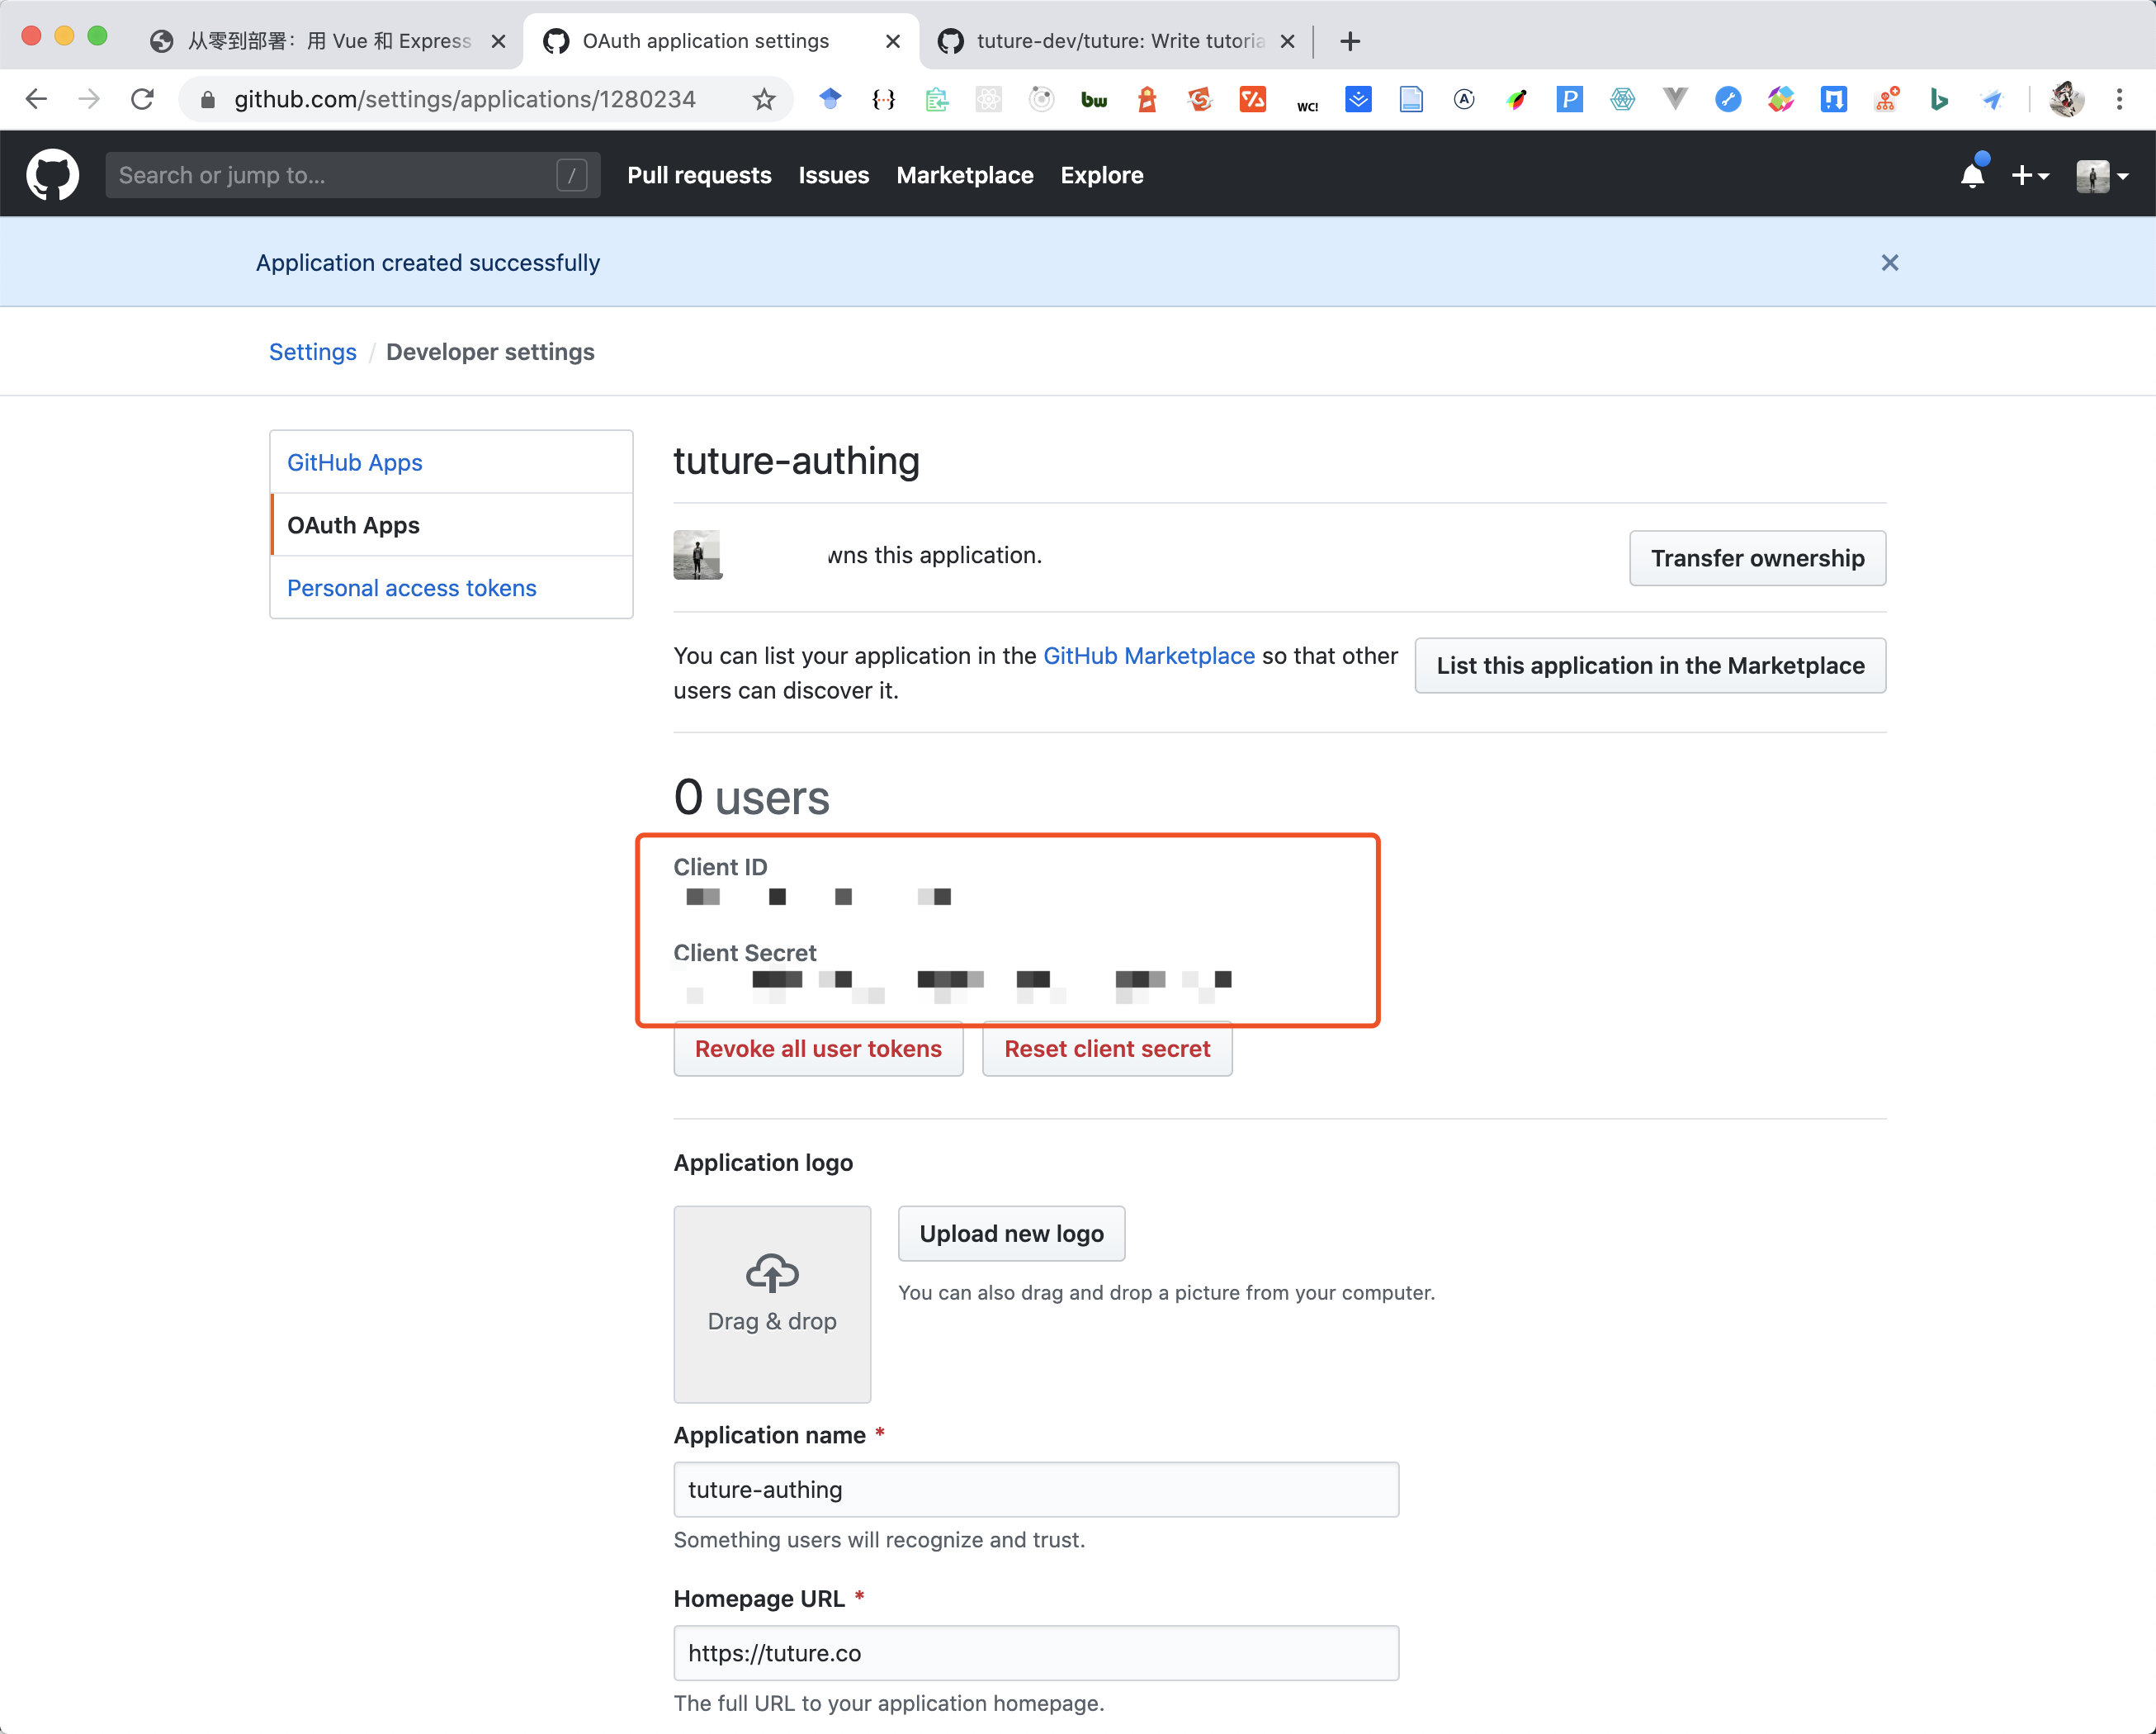Select GitHub Apps in sidebar

click(x=355, y=462)
